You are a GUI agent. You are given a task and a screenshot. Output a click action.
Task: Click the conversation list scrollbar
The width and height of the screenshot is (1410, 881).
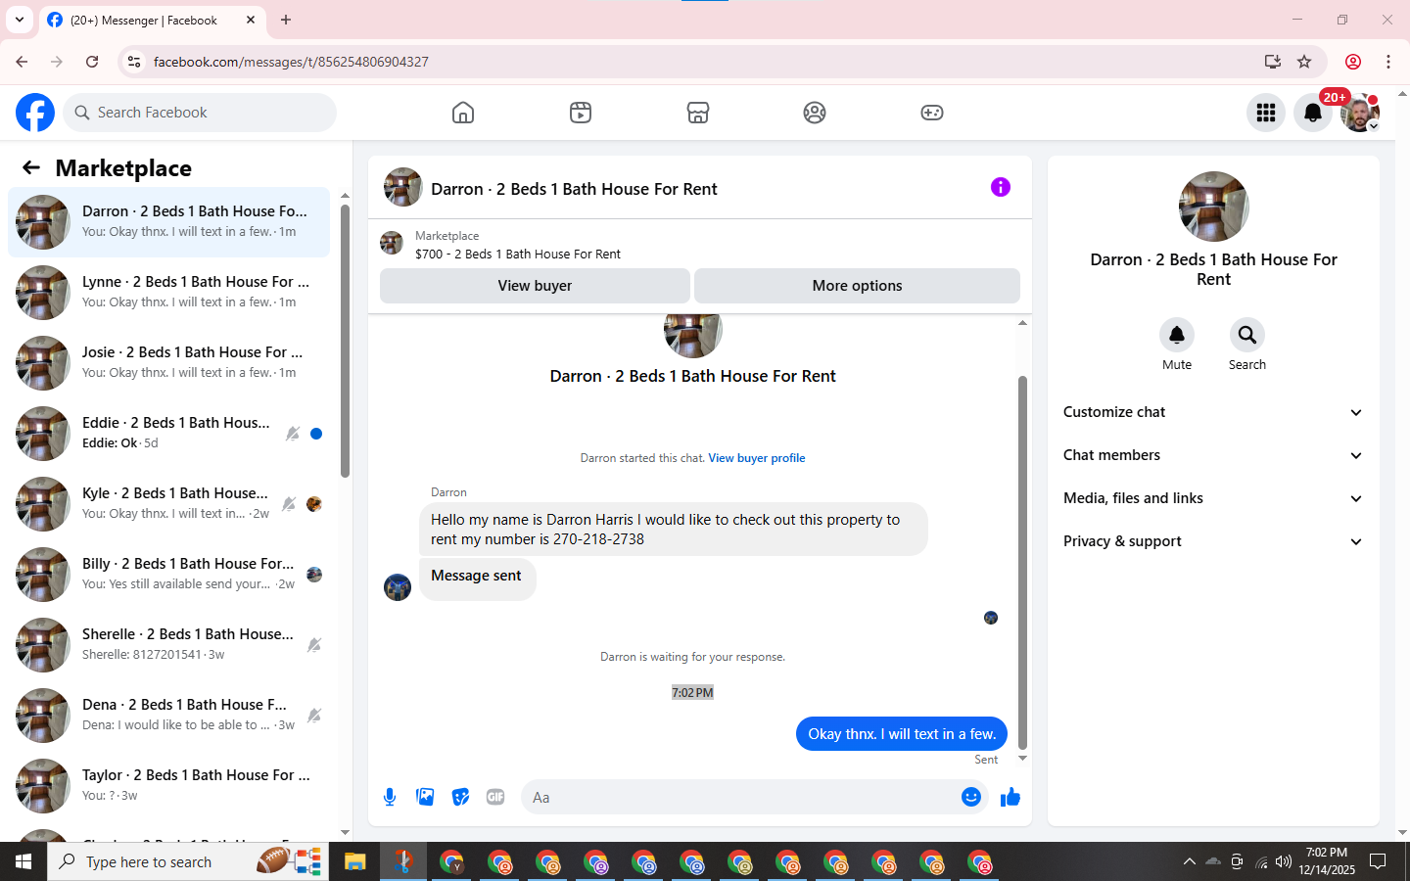(x=345, y=340)
